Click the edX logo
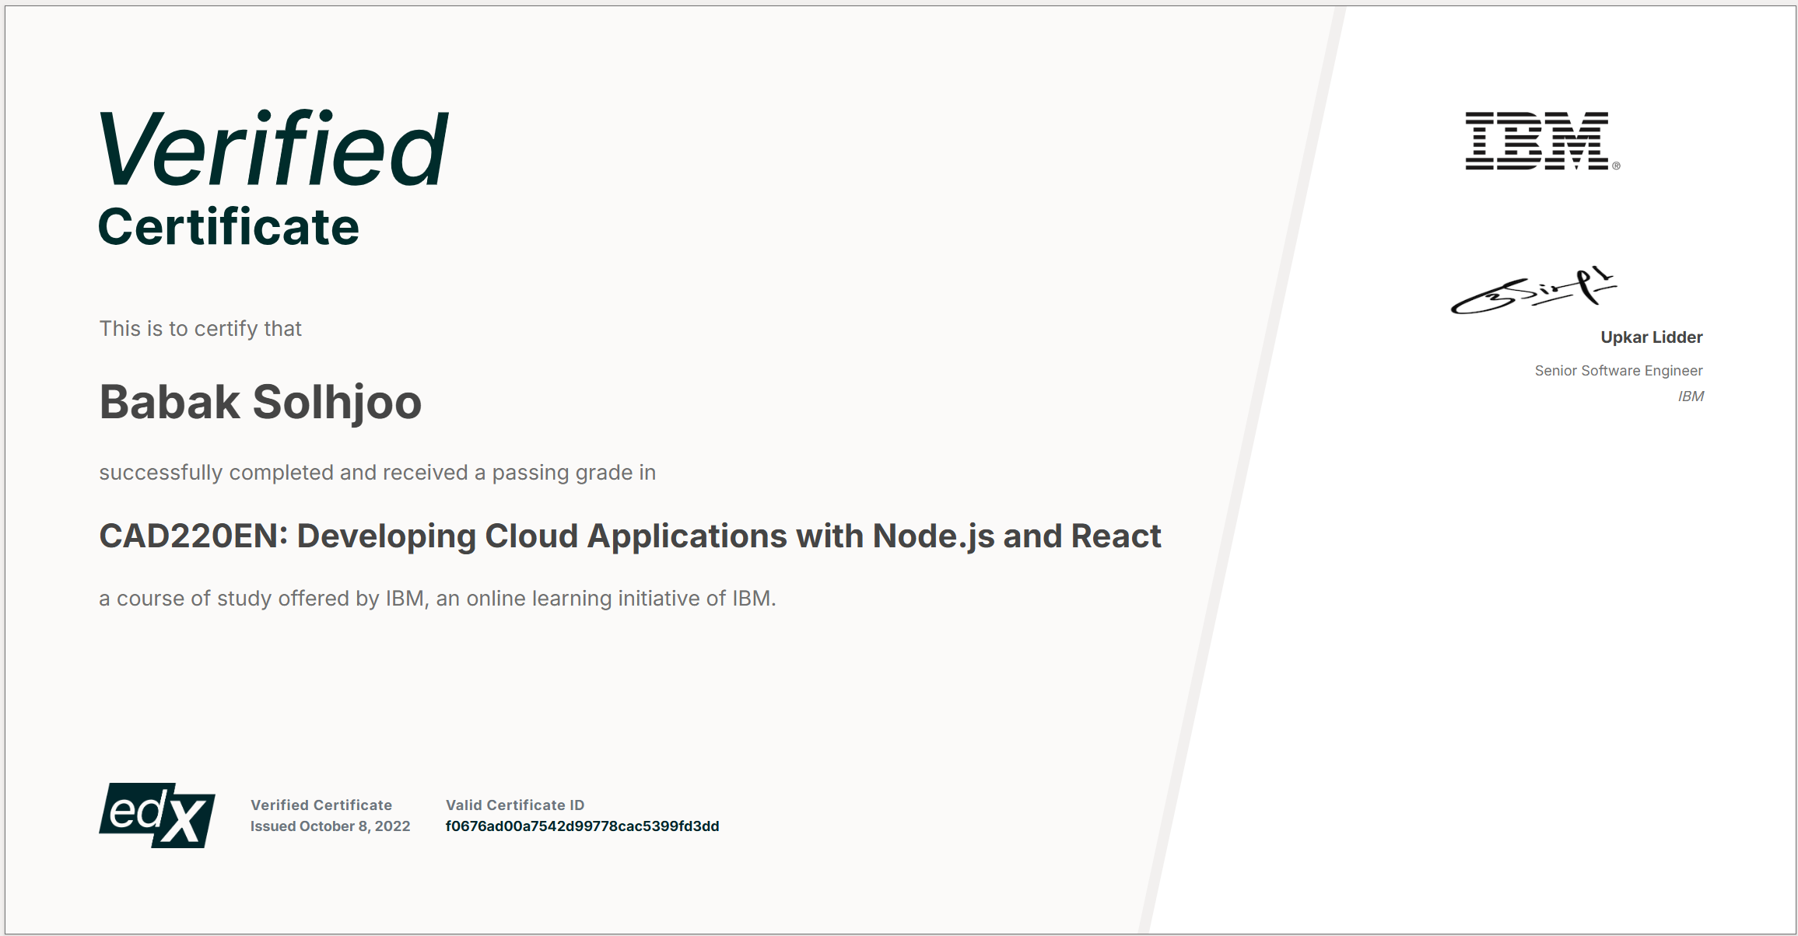The image size is (1798, 936). [x=157, y=815]
